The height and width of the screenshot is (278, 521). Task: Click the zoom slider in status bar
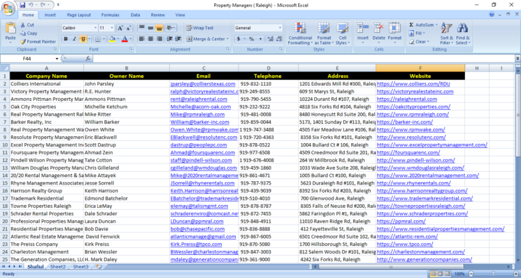click(x=493, y=274)
